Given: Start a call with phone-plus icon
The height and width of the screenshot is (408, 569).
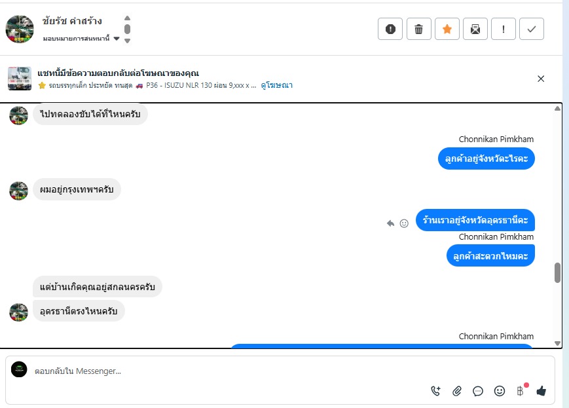Looking at the screenshot, I should 436,391.
